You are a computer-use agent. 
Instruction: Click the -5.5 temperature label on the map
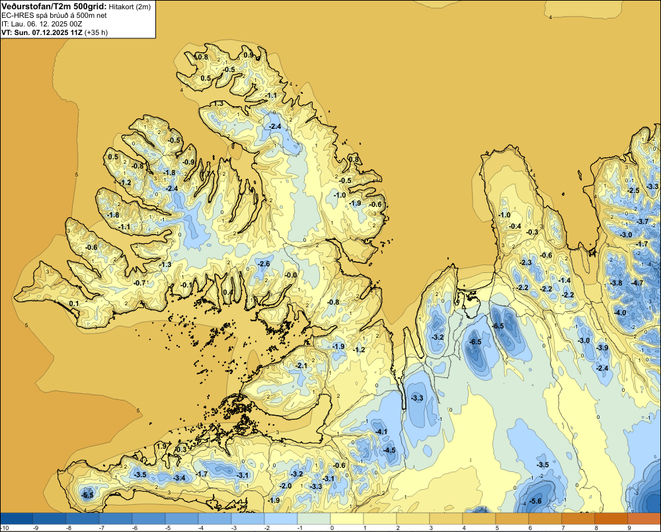coord(88,496)
